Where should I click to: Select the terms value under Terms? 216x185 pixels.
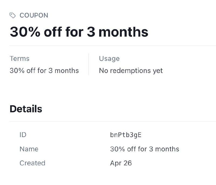click(x=44, y=71)
